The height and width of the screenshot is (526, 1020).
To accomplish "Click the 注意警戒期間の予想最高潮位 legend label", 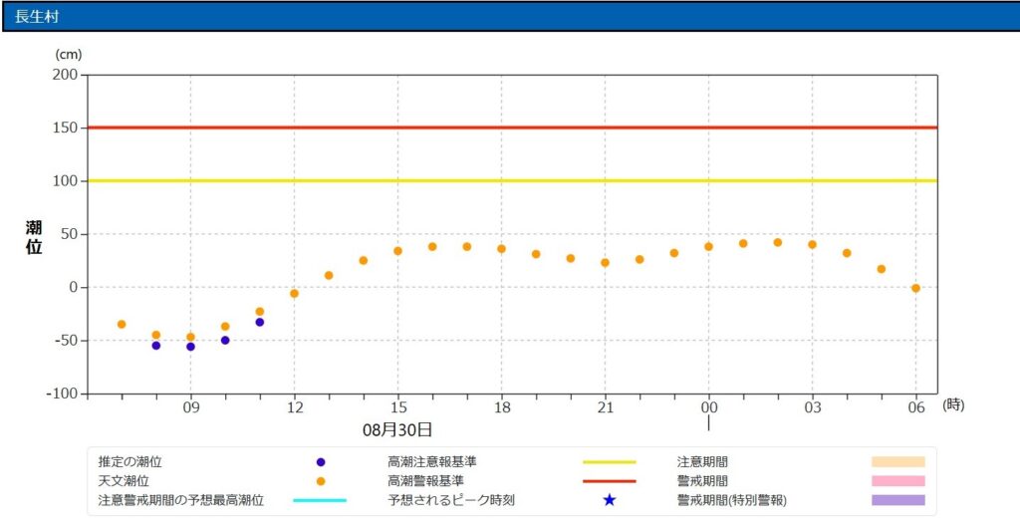I will point(181,500).
